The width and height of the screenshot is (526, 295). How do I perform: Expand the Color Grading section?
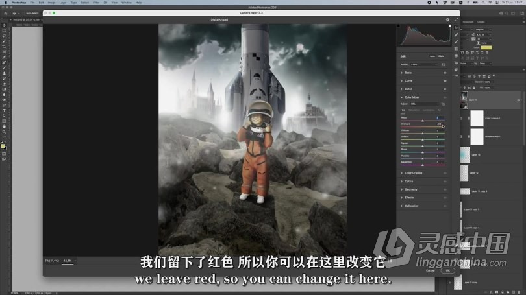[x=401, y=173]
